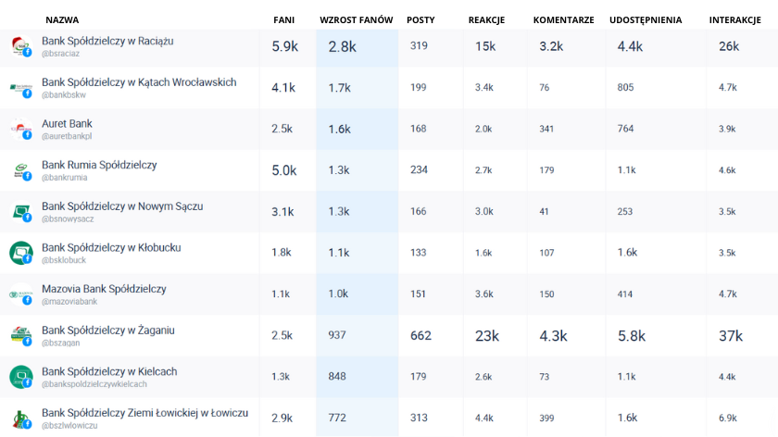Click Bank Spółdzielczy w Raciążu profile logo

[20, 47]
